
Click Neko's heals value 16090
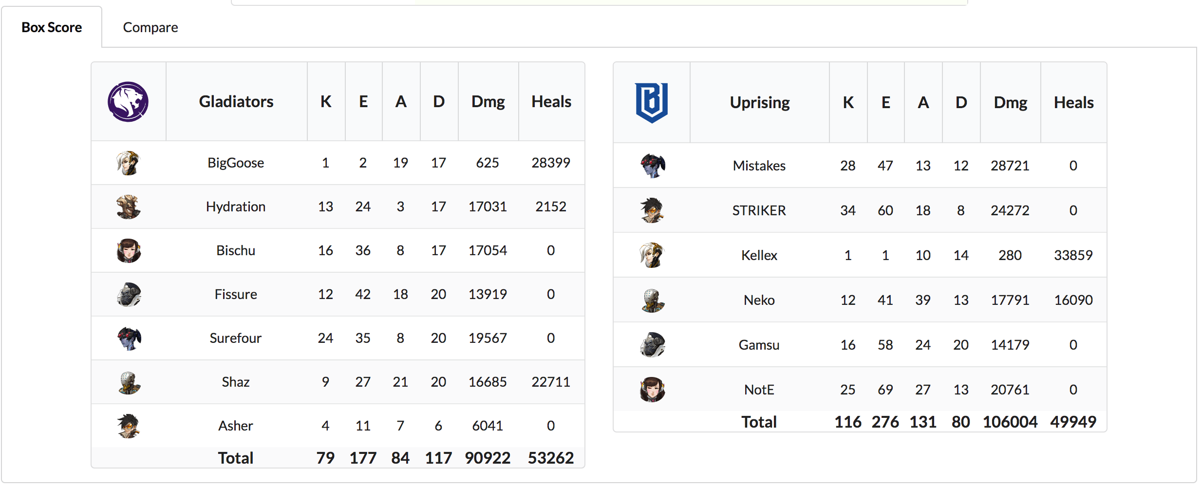click(1073, 300)
